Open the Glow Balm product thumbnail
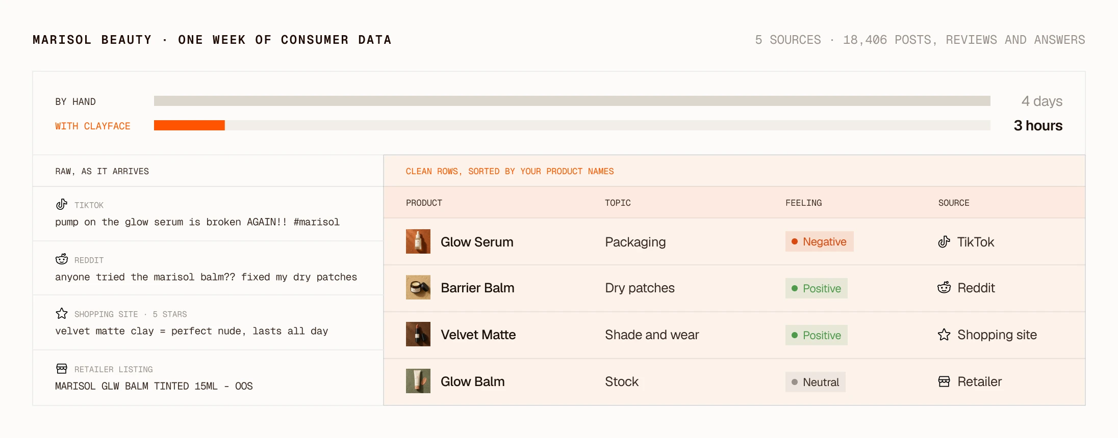The image size is (1118, 438). tap(418, 381)
